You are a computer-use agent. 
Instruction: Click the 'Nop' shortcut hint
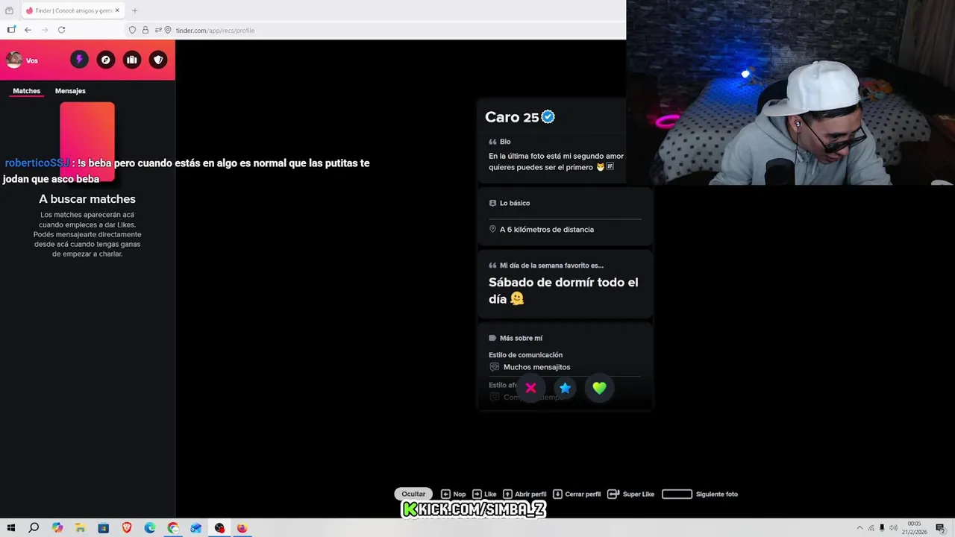click(453, 494)
